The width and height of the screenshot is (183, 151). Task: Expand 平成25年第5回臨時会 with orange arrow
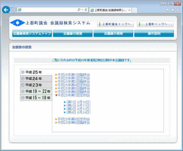(x=56, y=88)
